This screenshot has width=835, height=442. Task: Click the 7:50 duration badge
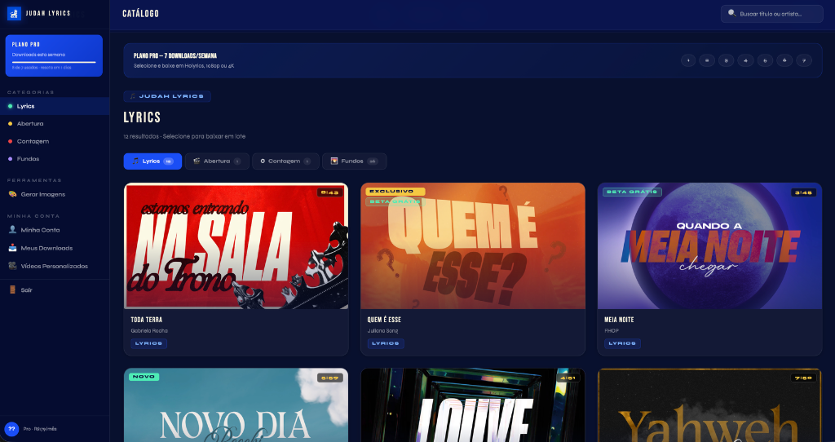pos(803,378)
